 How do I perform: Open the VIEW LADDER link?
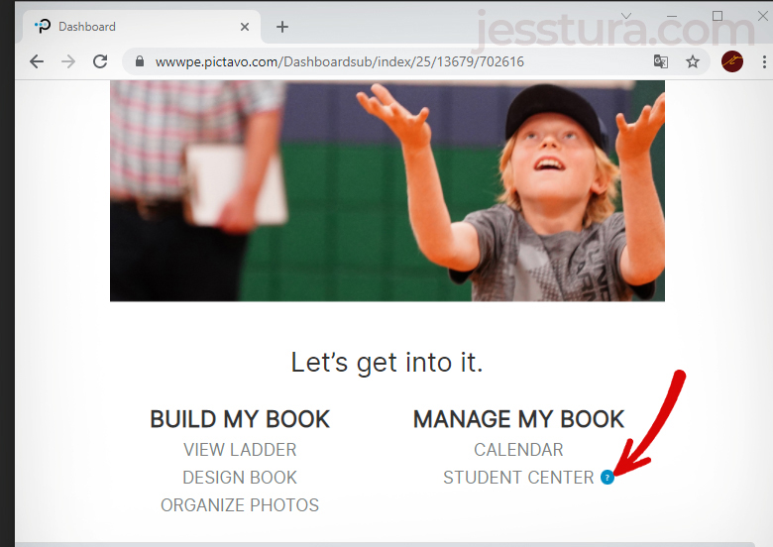click(x=240, y=450)
